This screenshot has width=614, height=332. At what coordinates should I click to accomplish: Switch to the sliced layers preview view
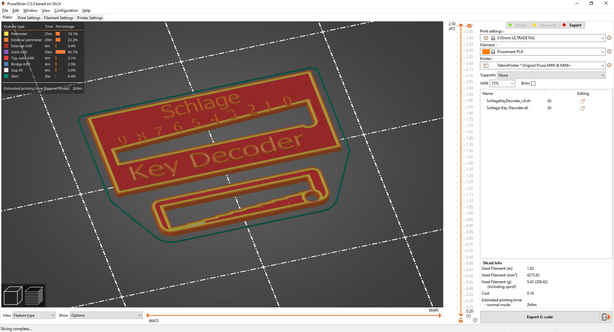pos(34,296)
